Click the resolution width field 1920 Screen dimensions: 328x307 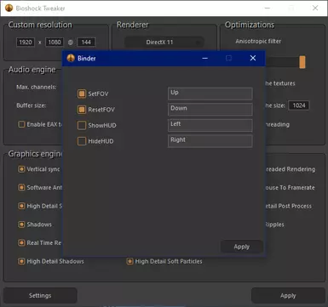click(x=26, y=43)
